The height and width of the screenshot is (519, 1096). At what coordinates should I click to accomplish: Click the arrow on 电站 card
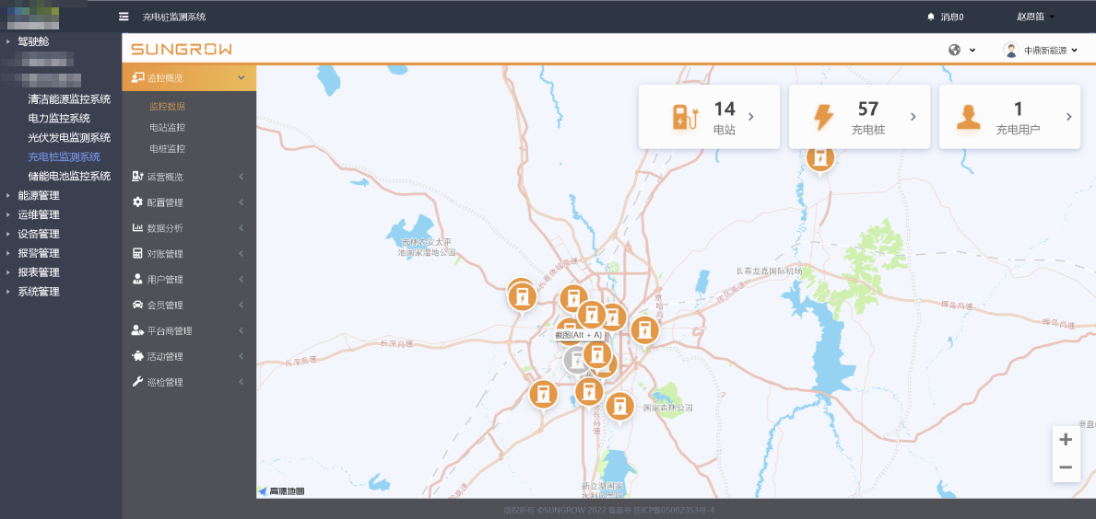coord(751,117)
